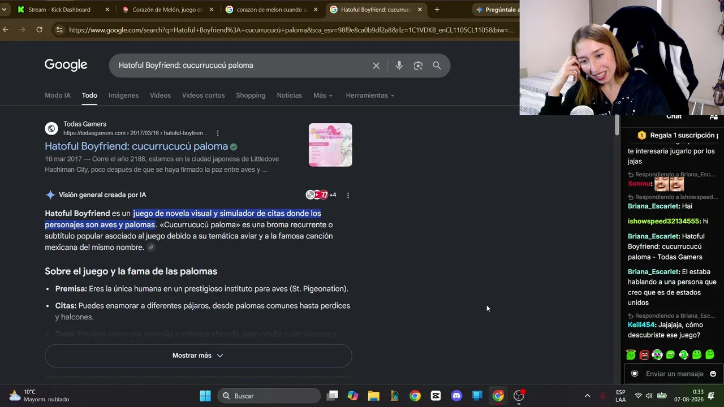Open League of Legends from the taskbar
This screenshot has height=407, width=724.
pyautogui.click(x=394, y=396)
